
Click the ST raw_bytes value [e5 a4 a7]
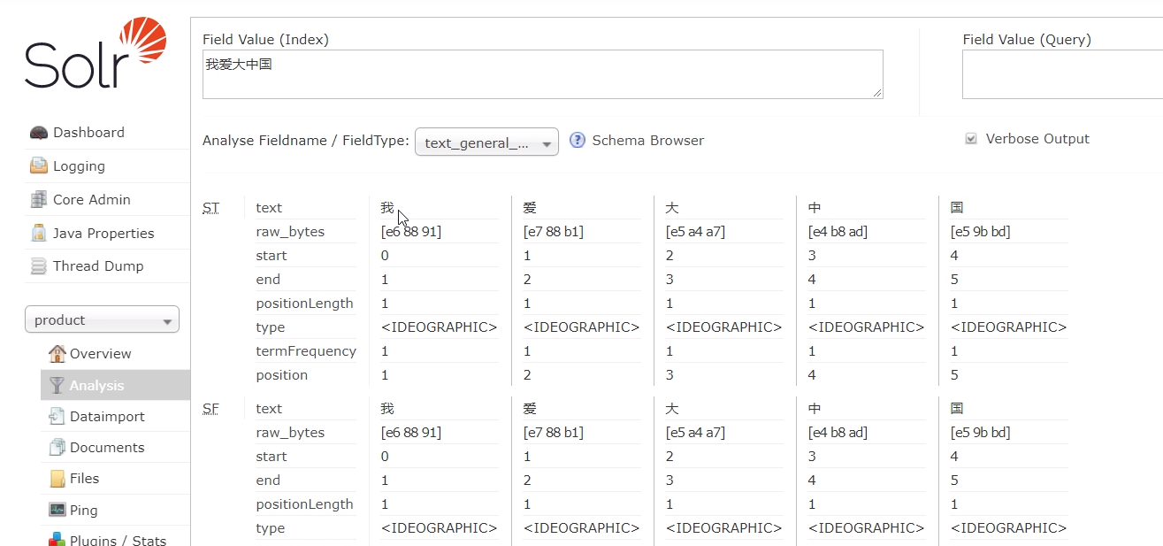695,232
